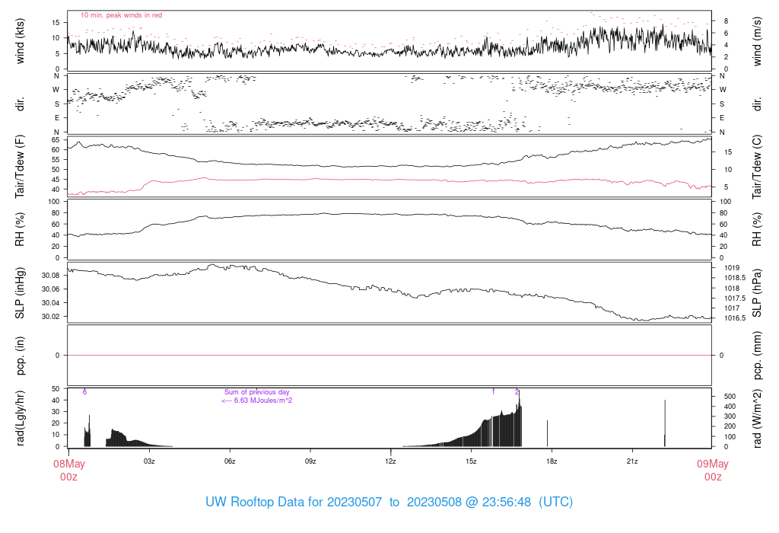Click the 'pcp. (mm)' axis label
The height and width of the screenshot is (533, 779).
coord(757,356)
